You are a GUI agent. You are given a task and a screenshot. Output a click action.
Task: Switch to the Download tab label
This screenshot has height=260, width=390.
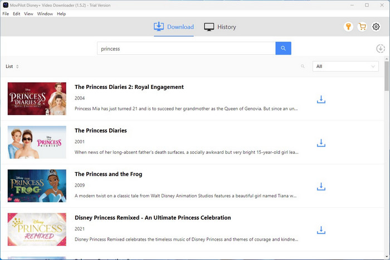(x=181, y=27)
